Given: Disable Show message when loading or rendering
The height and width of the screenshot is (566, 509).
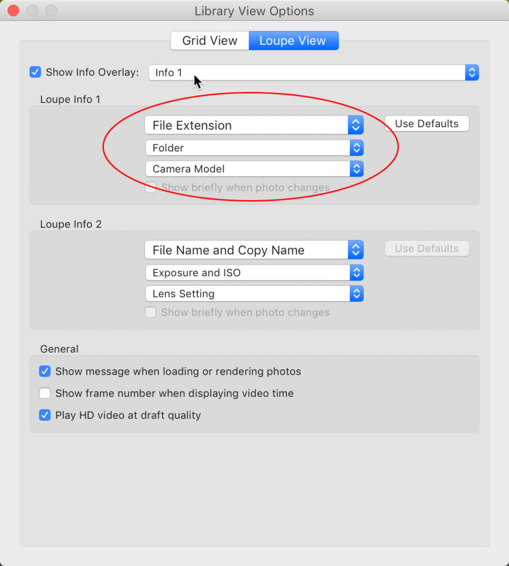Looking at the screenshot, I should (x=45, y=371).
